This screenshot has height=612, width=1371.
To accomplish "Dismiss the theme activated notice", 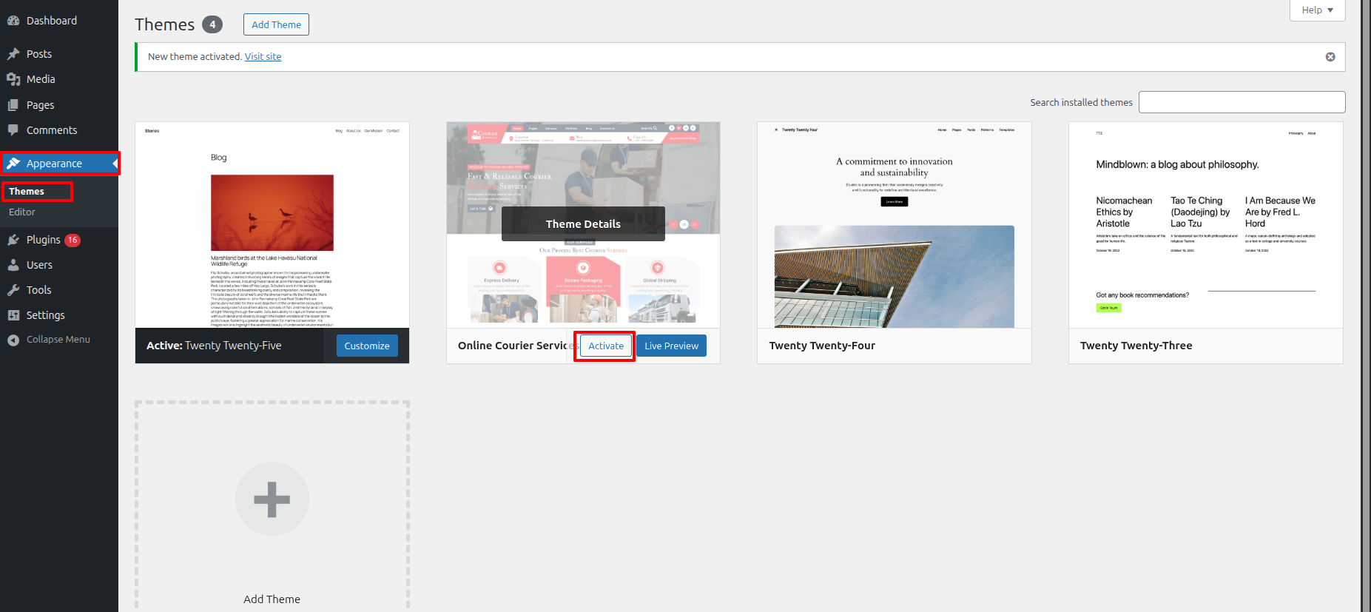I will pos(1330,57).
